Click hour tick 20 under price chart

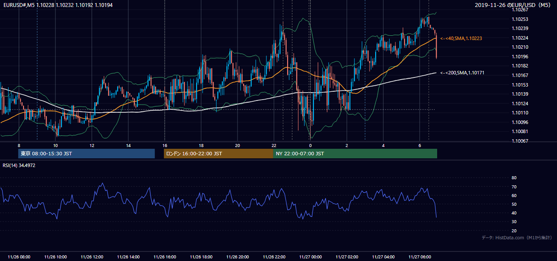(238, 145)
